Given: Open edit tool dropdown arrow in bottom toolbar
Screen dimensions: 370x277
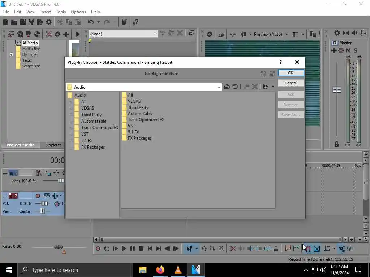Looking at the screenshot, I should click(197, 249).
